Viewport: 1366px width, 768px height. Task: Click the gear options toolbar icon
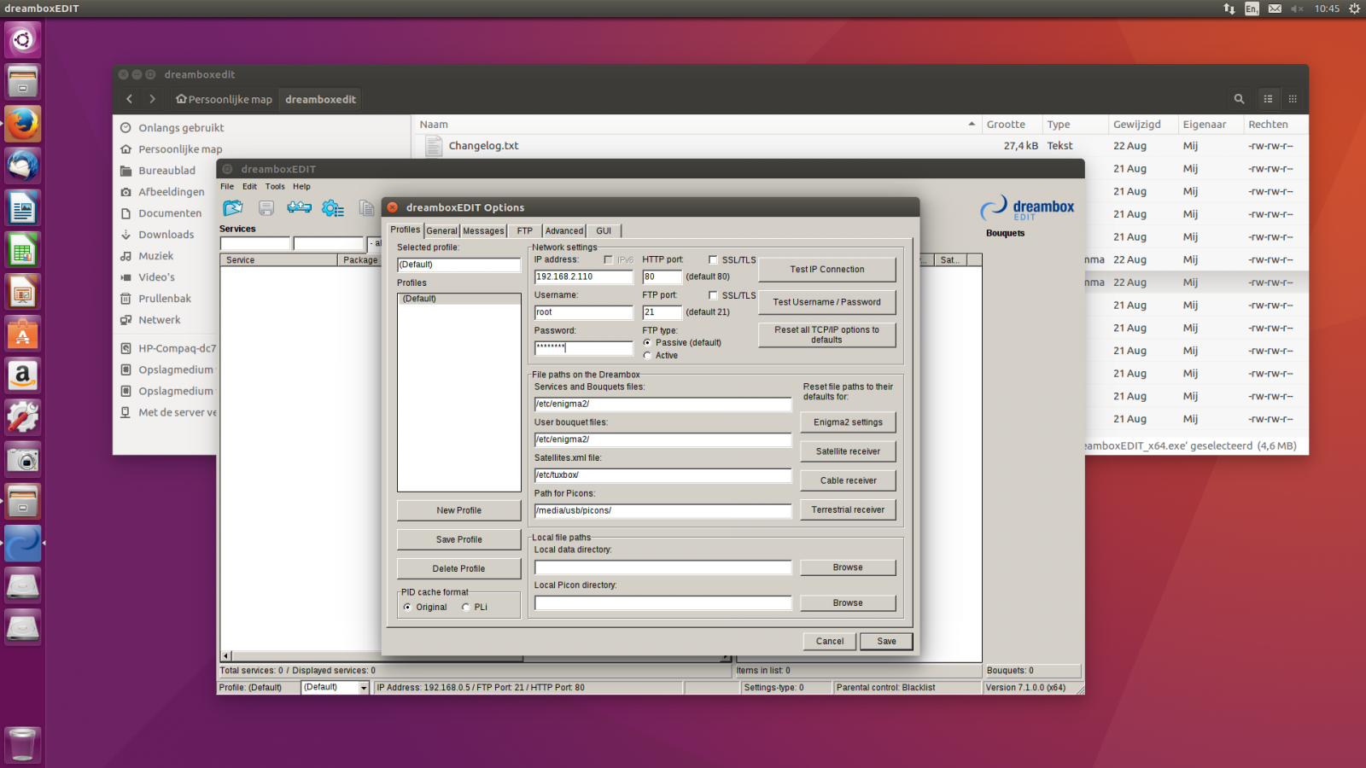point(332,208)
